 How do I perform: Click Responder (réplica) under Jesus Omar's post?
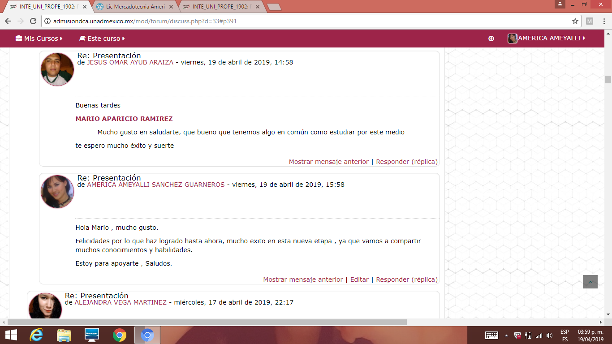coord(407,162)
